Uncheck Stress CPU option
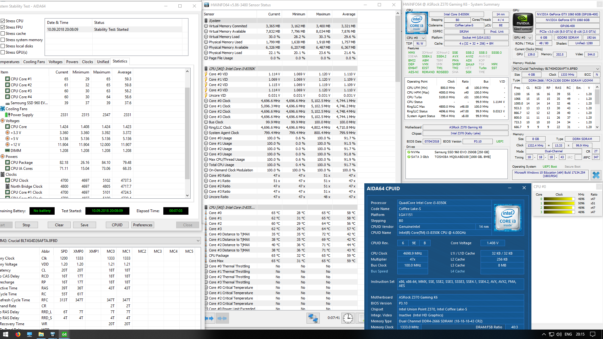The height and width of the screenshot is (339, 603). click(3, 21)
